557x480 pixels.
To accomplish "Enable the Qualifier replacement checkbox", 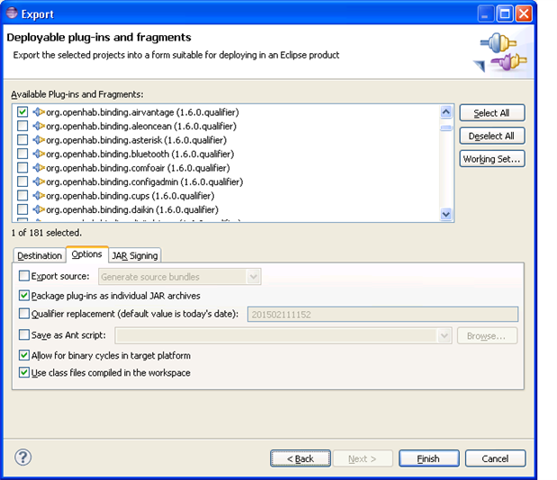I will tap(24, 314).
